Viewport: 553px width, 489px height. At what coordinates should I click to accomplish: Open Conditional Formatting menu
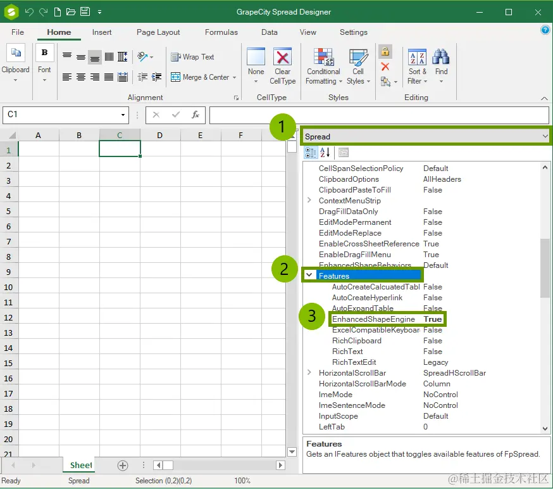click(x=324, y=67)
